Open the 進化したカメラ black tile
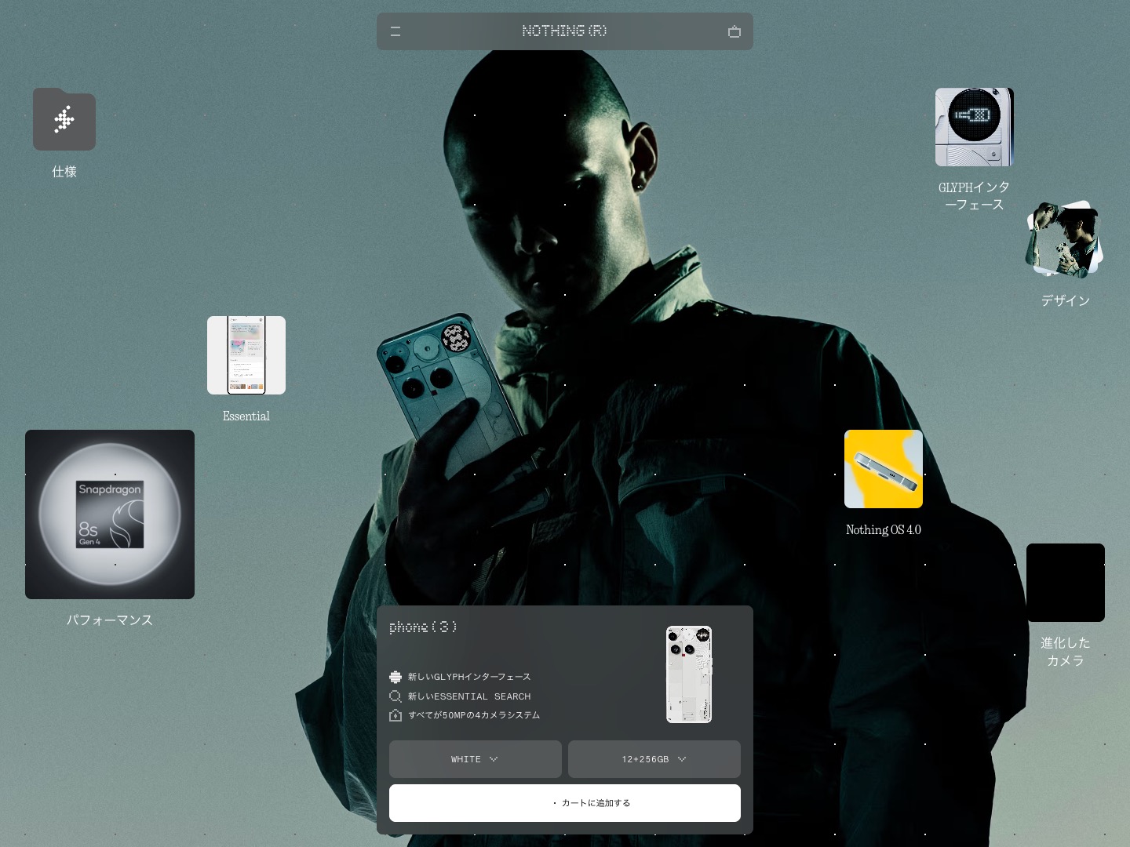Image resolution: width=1130 pixels, height=847 pixels. click(x=1065, y=583)
